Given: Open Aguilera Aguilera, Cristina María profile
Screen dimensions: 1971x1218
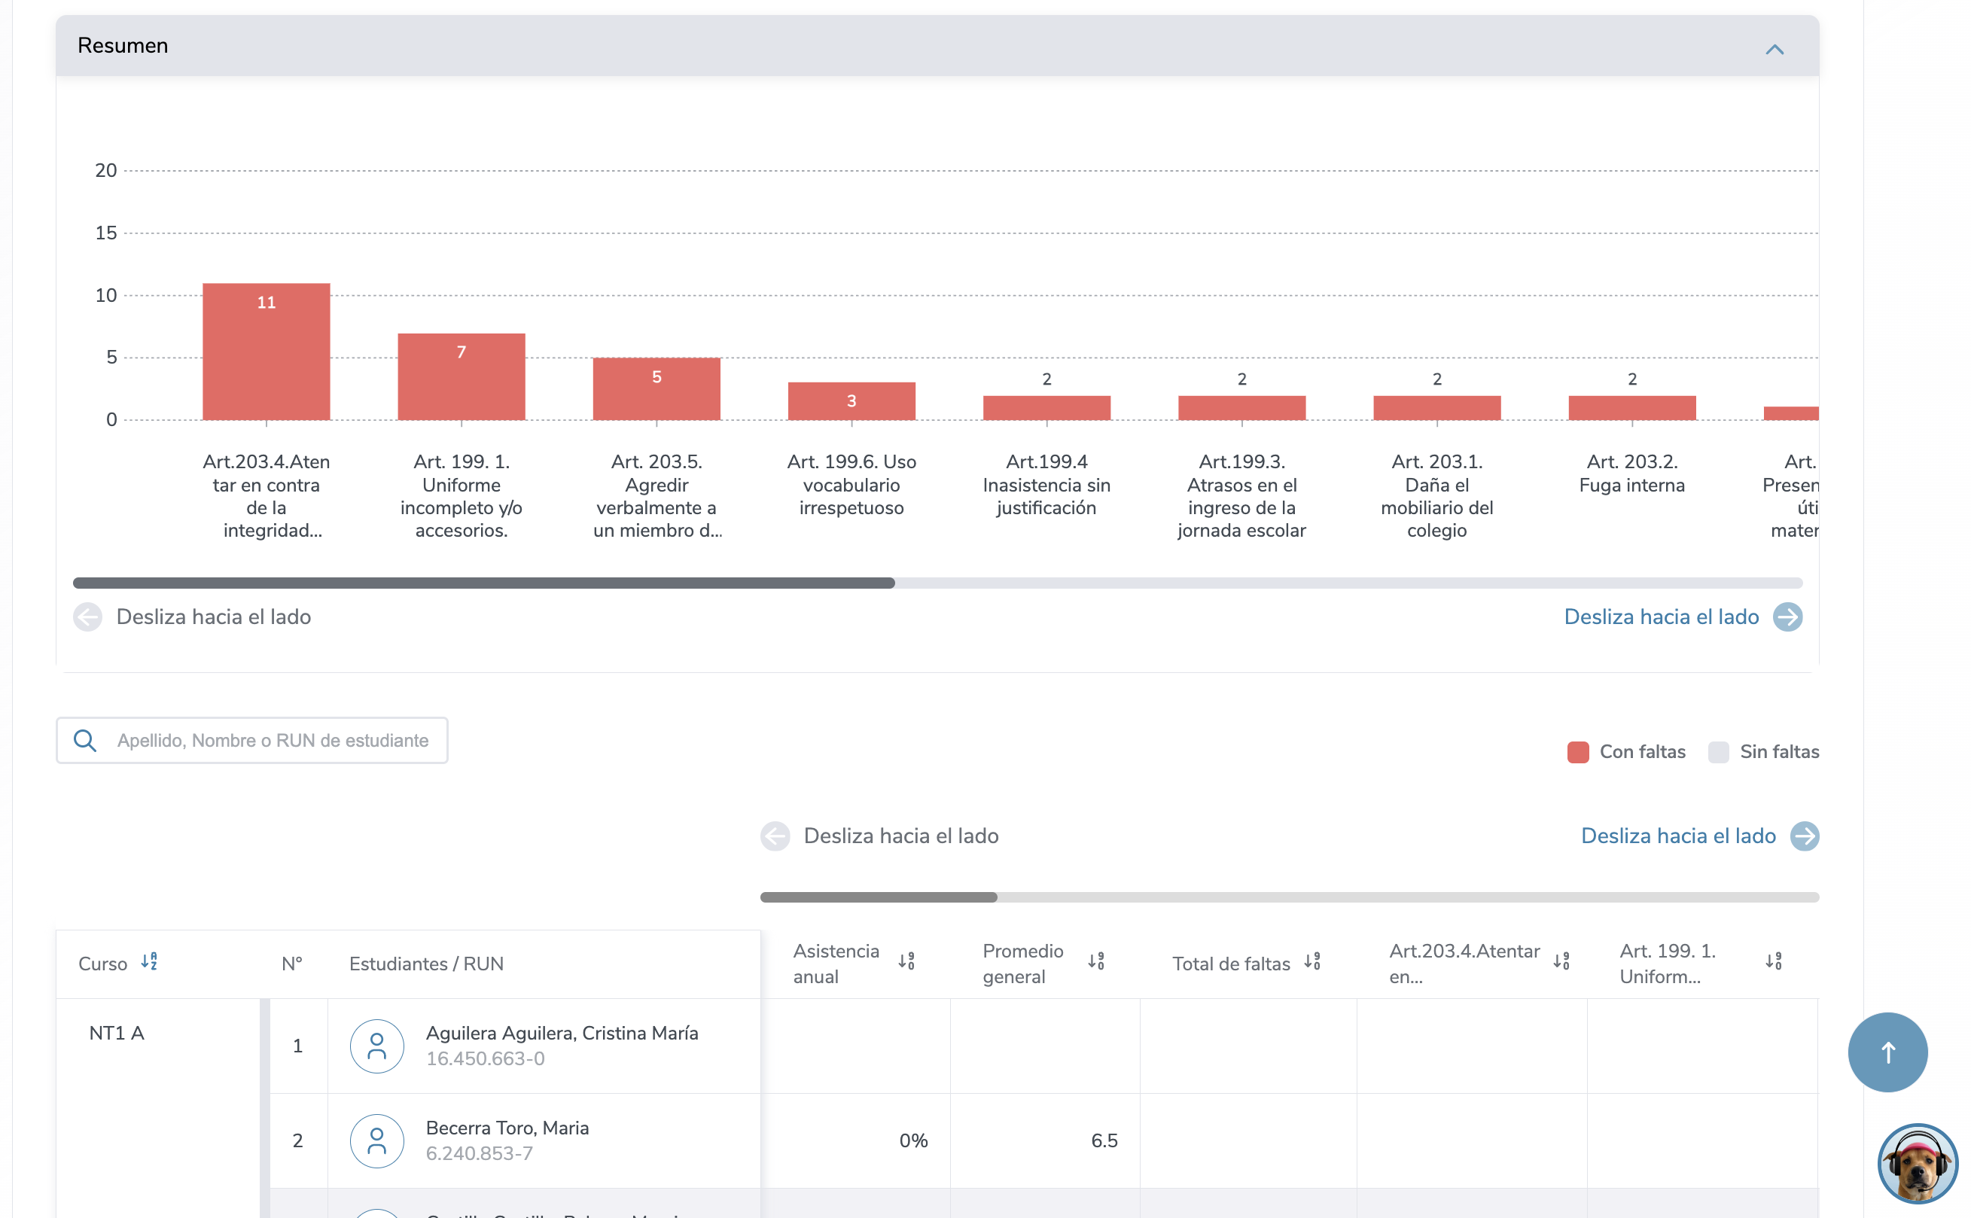Looking at the screenshot, I should click(x=562, y=1034).
